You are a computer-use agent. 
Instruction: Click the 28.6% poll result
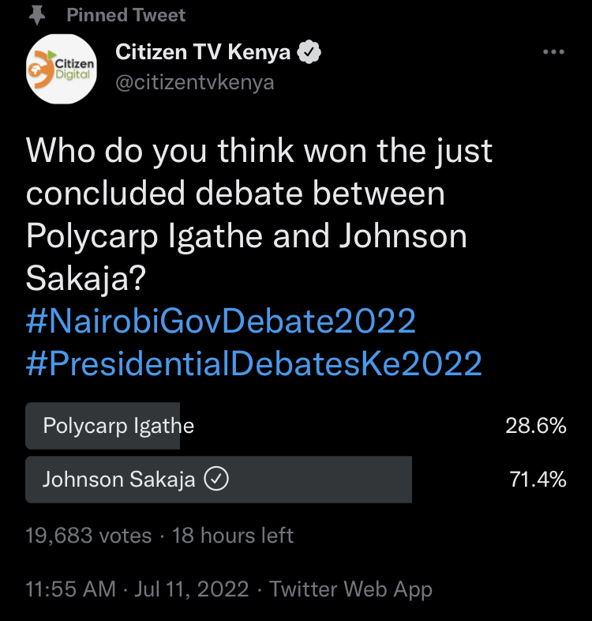pos(535,427)
